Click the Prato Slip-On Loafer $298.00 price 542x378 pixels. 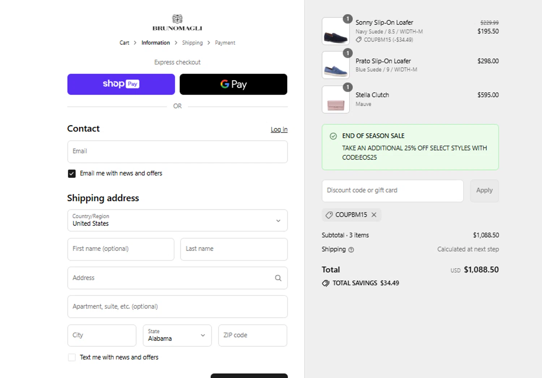coord(488,61)
